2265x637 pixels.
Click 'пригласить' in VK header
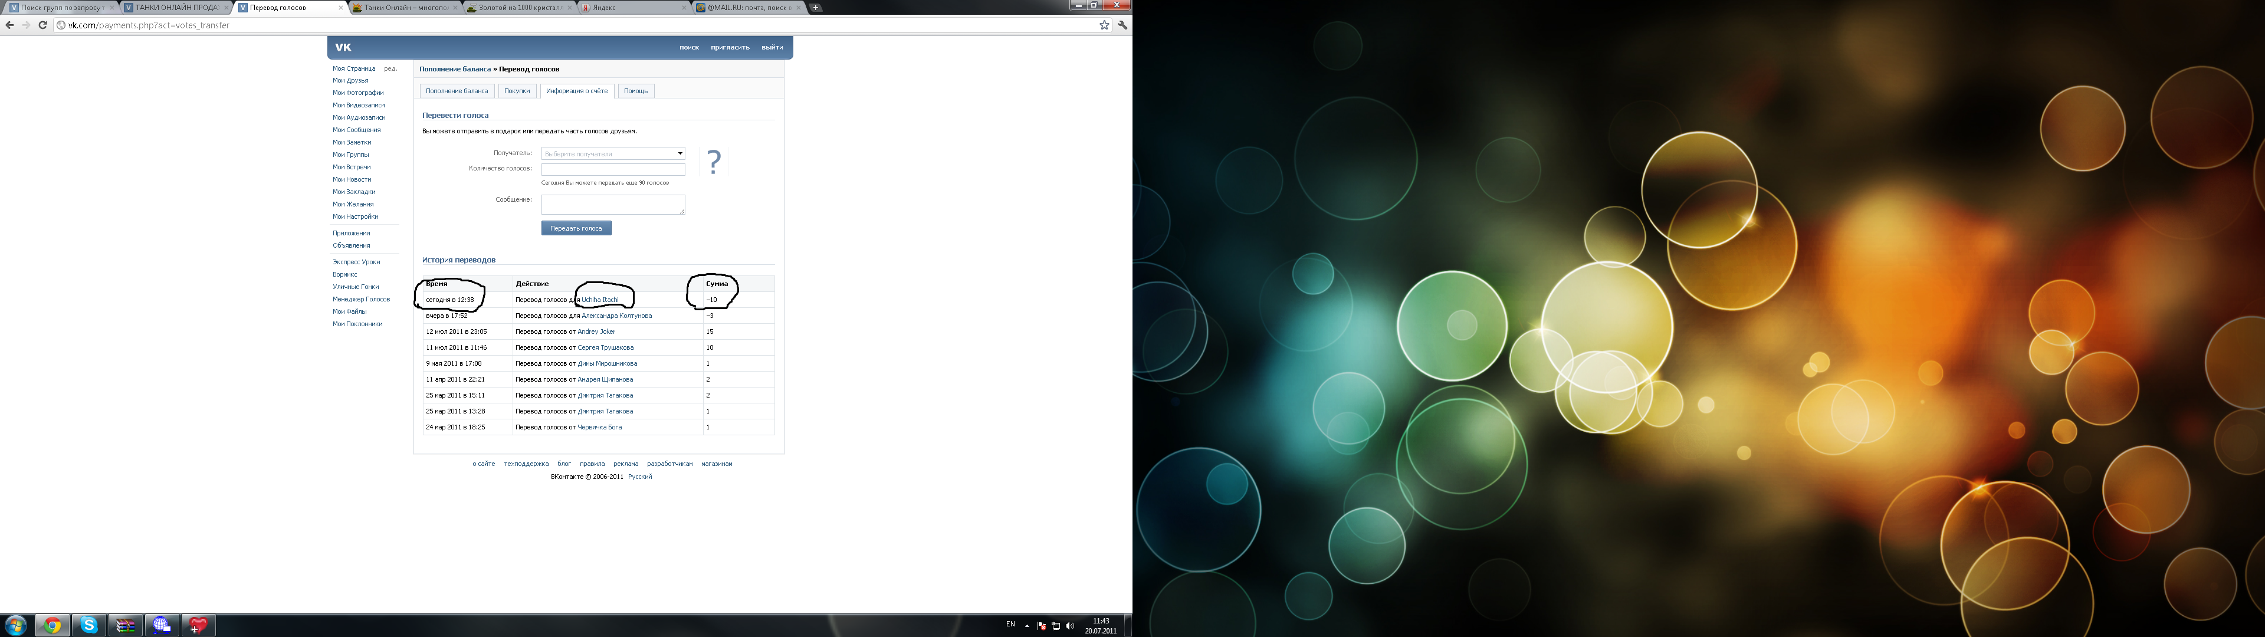730,48
